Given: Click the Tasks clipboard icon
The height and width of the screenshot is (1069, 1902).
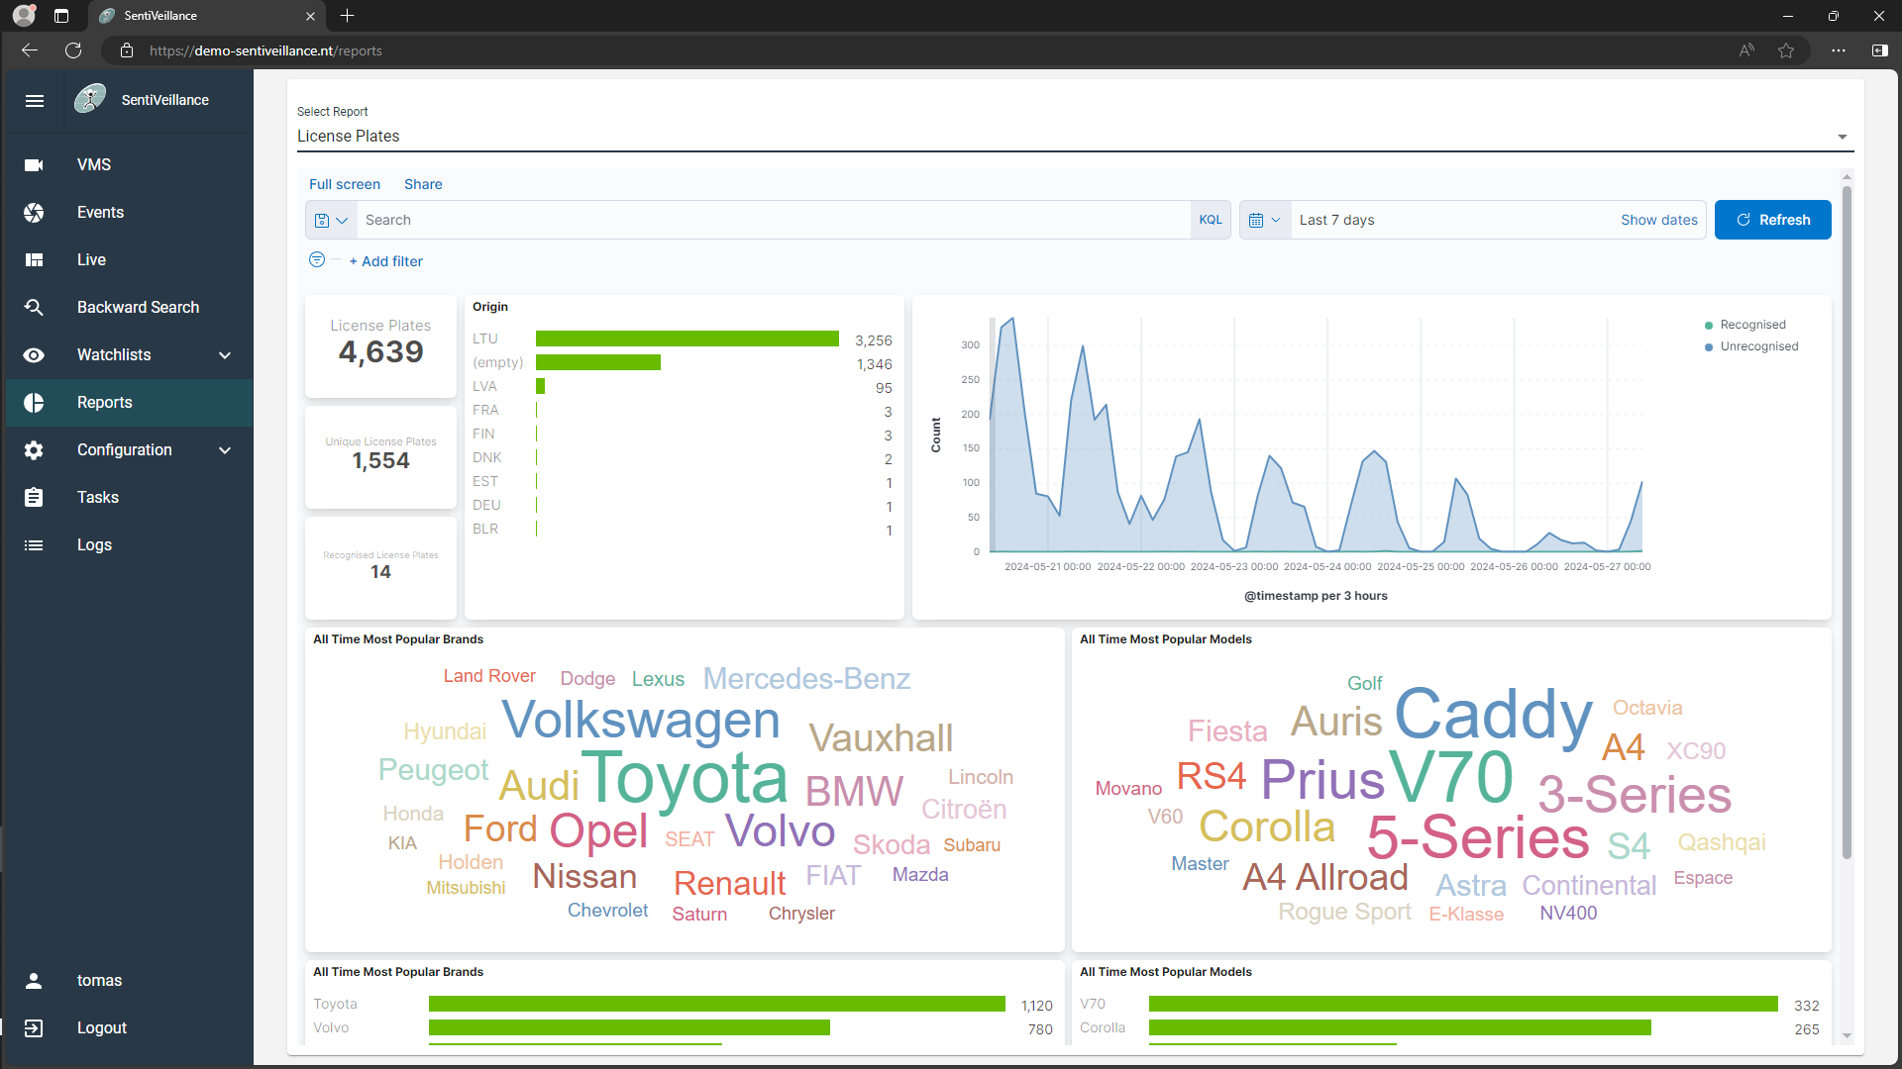Looking at the screenshot, I should (34, 497).
